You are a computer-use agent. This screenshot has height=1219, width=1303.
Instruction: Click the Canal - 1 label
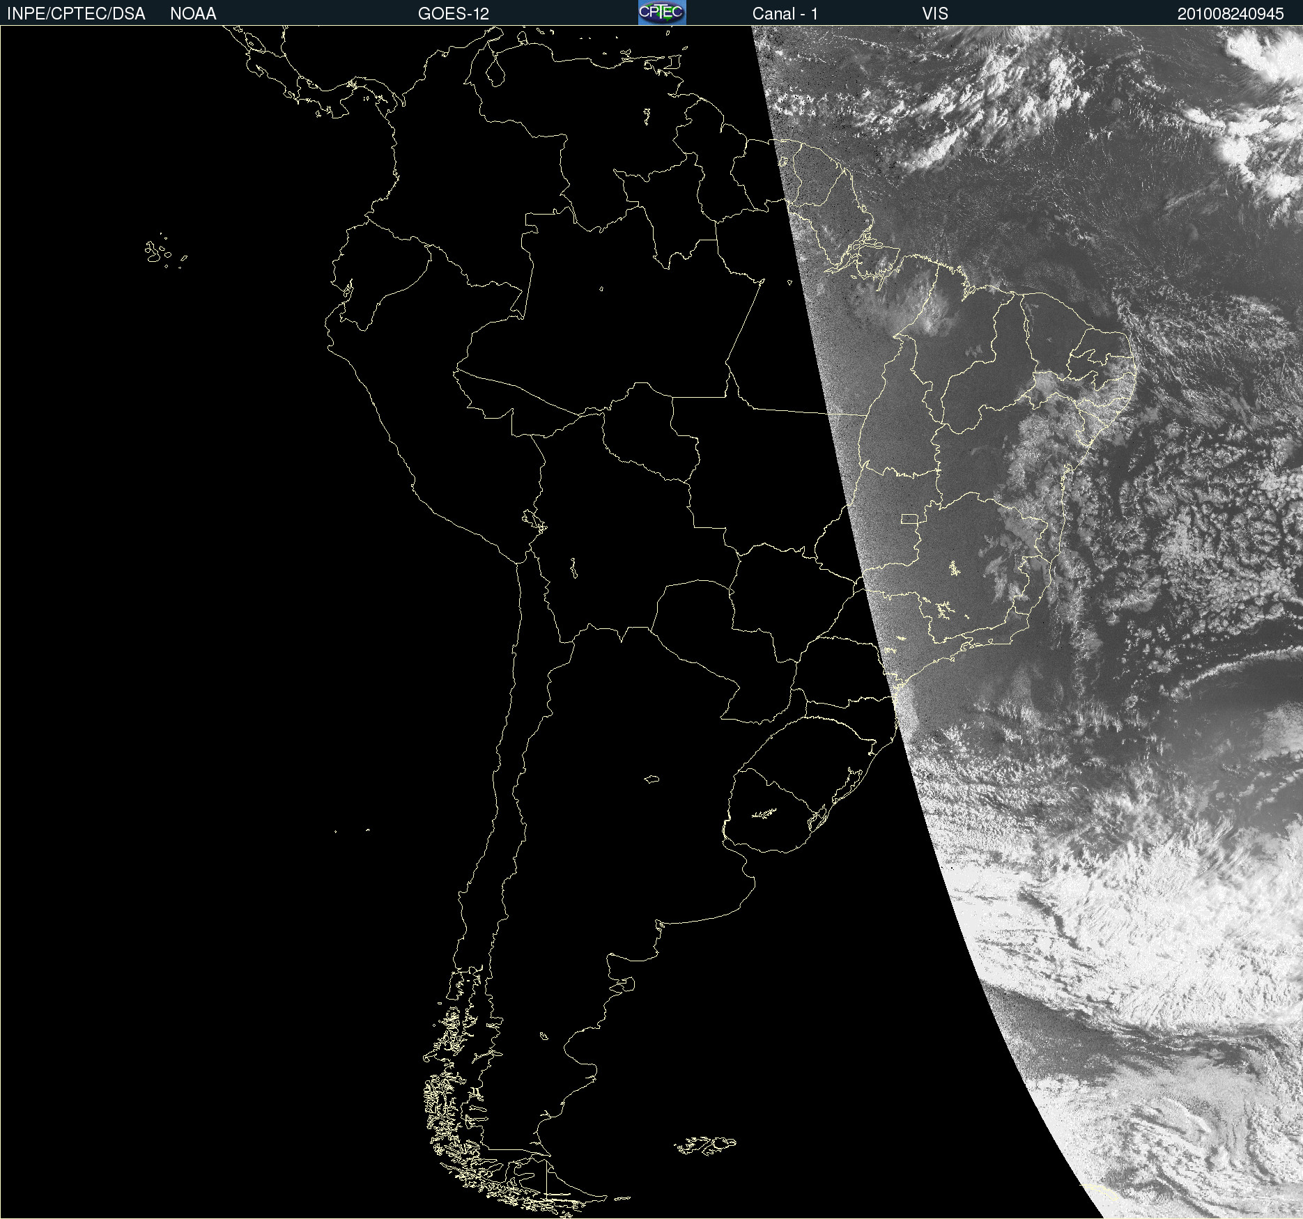[785, 14]
